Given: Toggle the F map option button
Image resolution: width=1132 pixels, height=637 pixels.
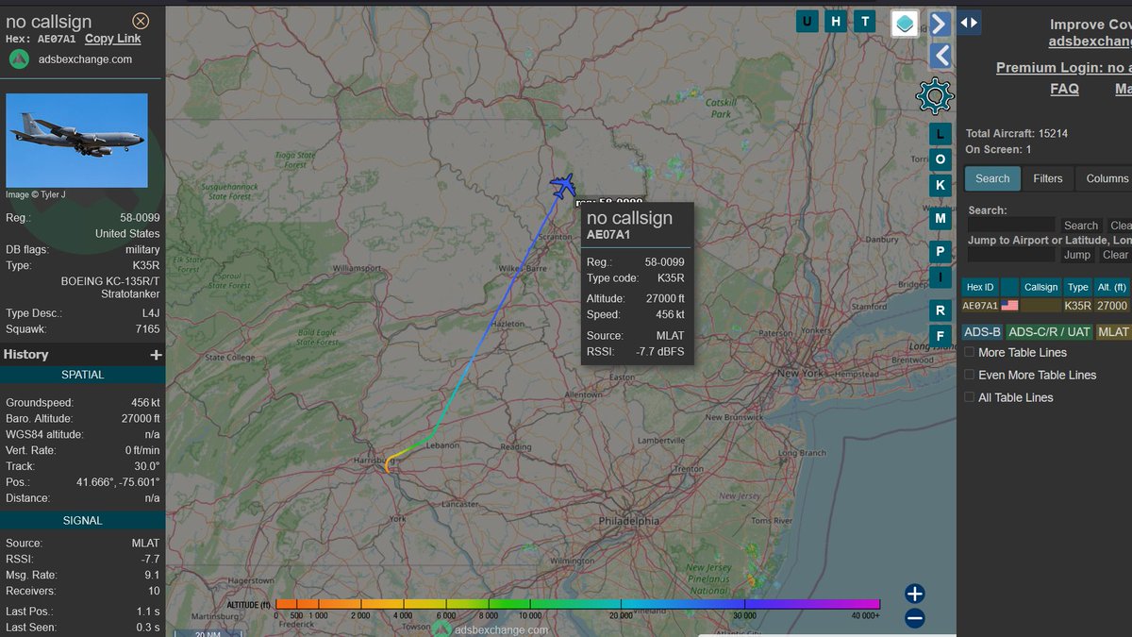Looking at the screenshot, I should tap(941, 334).
